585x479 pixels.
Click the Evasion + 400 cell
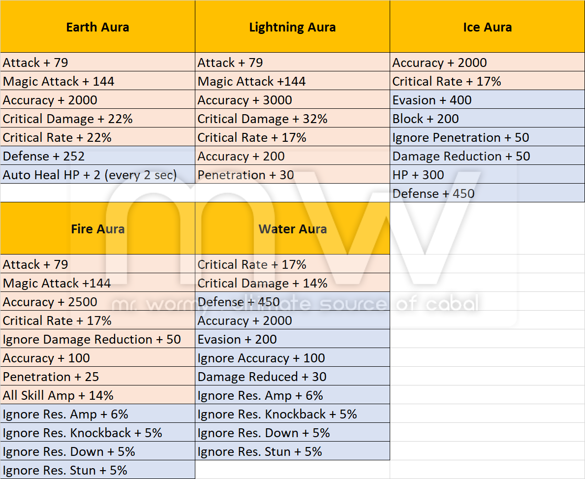point(487,100)
